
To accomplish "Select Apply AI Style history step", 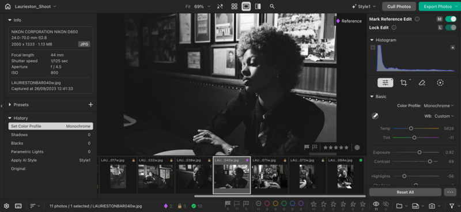I will [x=51, y=160].
